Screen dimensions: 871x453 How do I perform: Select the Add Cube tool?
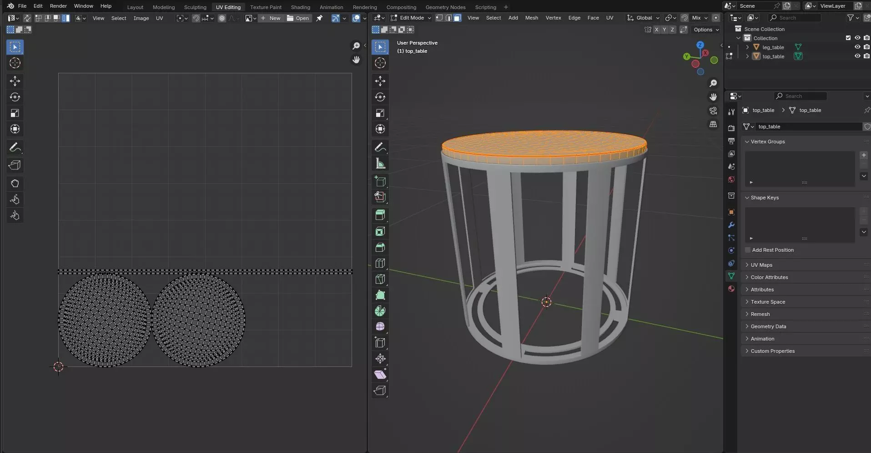pos(380,181)
